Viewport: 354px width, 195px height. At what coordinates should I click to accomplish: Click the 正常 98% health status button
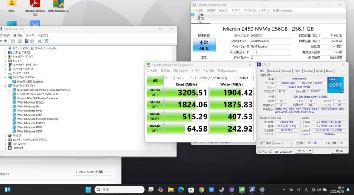click(x=204, y=45)
